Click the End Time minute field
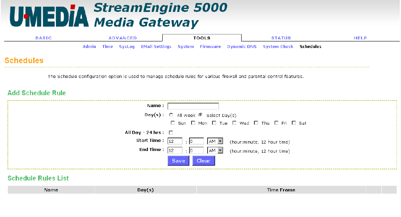401x217 pixels. [x=196, y=151]
